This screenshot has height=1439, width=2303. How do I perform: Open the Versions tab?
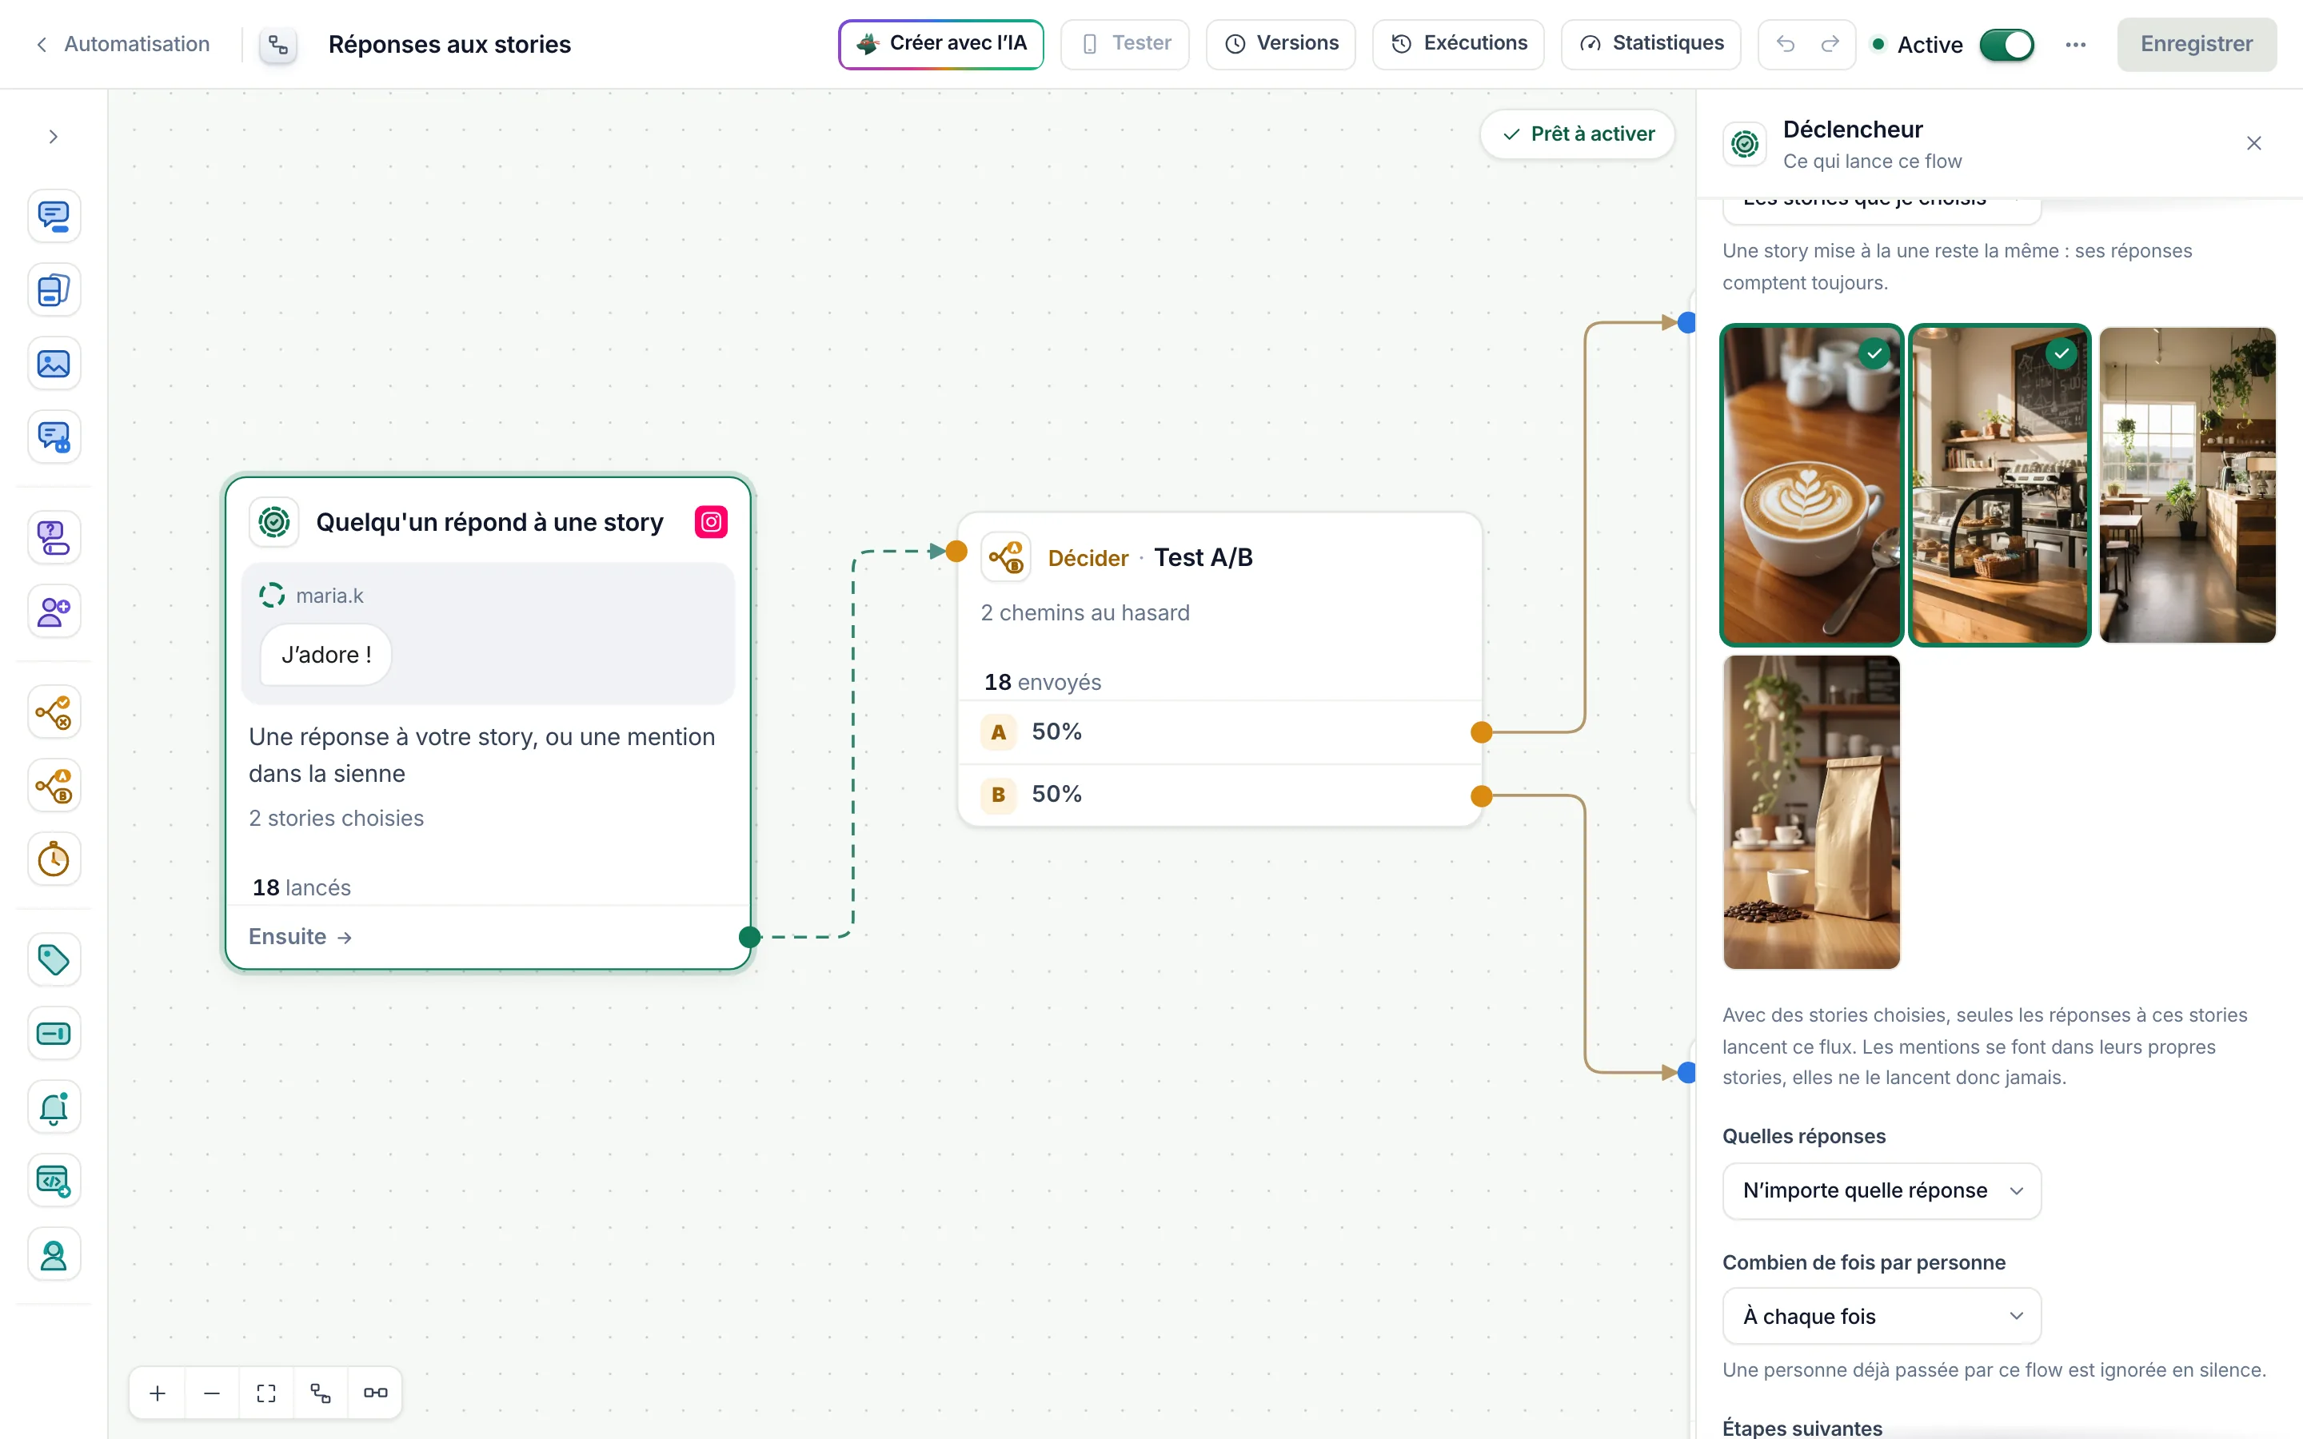(x=1280, y=44)
